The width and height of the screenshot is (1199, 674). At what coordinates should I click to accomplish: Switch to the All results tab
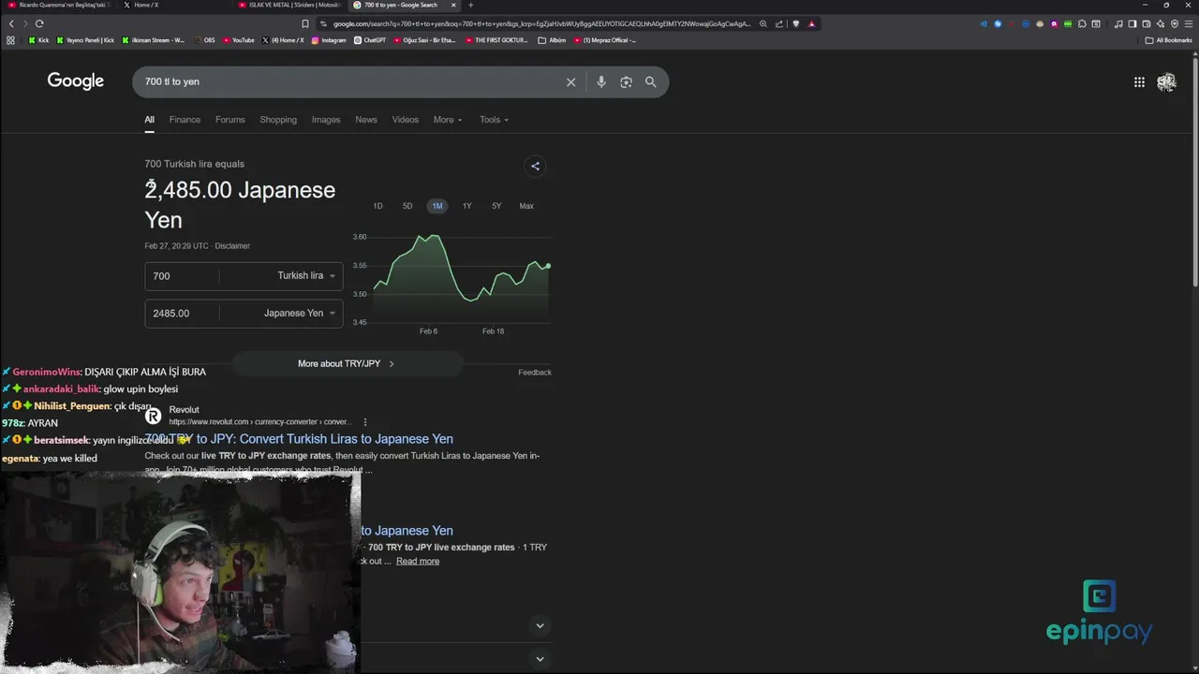click(x=149, y=120)
